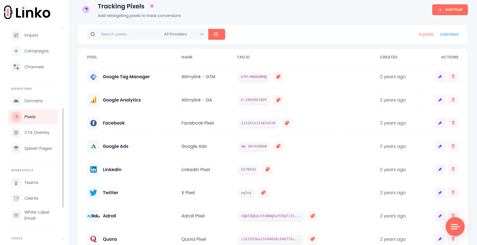
Task: Delete the Facebook pixel
Action: tap(453, 123)
